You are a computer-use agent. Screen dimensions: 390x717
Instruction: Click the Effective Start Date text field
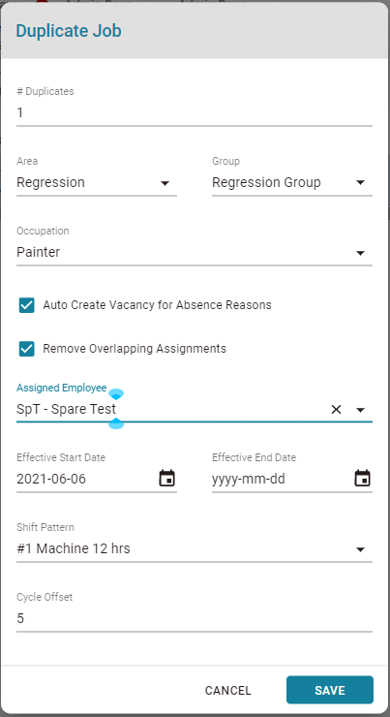(x=87, y=480)
